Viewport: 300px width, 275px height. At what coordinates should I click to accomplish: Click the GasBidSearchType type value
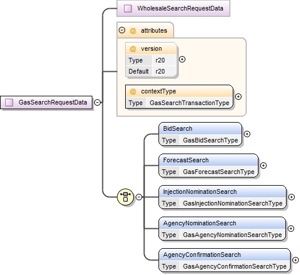[211, 140]
